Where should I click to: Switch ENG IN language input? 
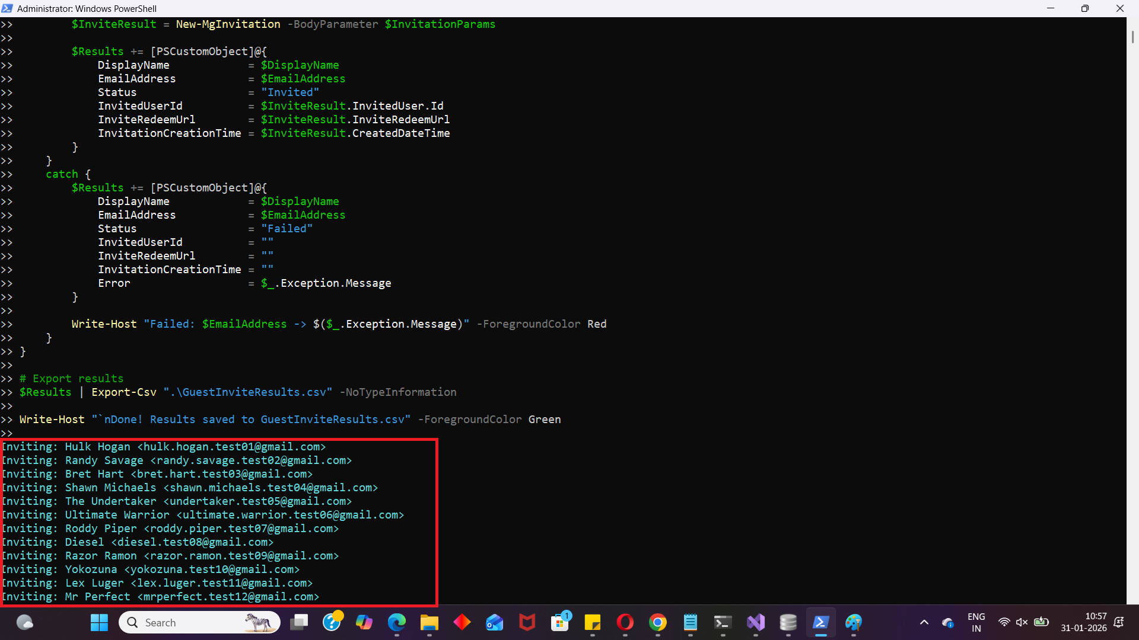point(976,622)
